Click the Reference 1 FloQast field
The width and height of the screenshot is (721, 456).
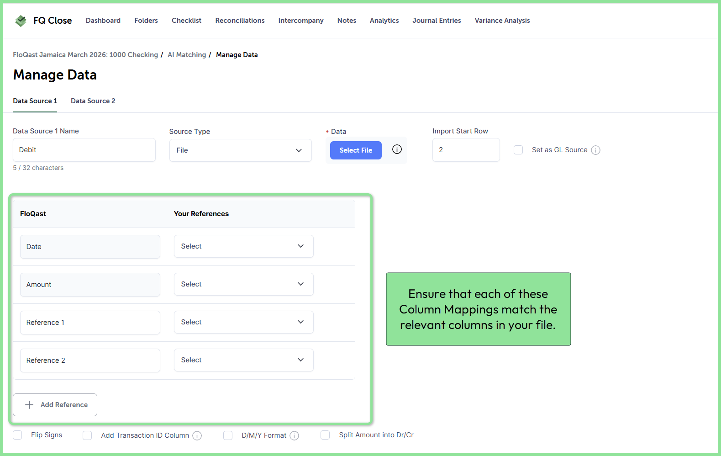click(x=90, y=323)
